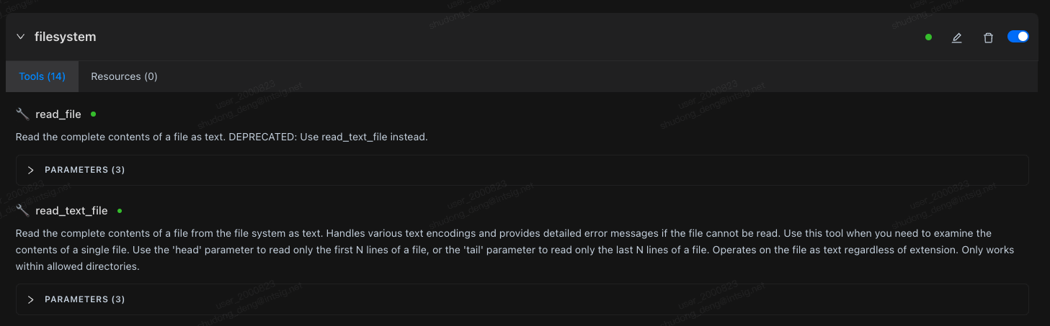Click the filesystem server title
Screen dimensions: 1050x326
coord(66,37)
